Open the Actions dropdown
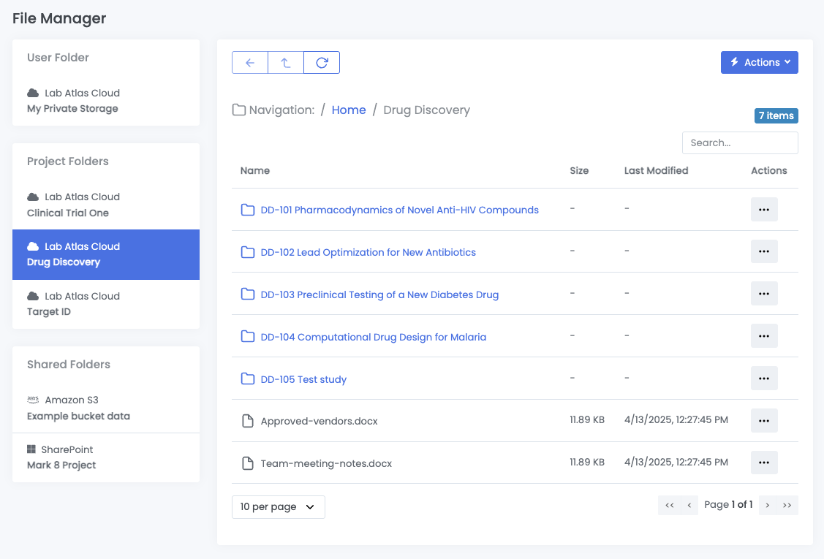Screen dimensions: 824x559 tap(759, 62)
